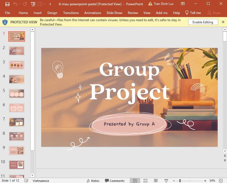
Task: Open Ribbon Display Options menu
Action: [x=183, y=4]
